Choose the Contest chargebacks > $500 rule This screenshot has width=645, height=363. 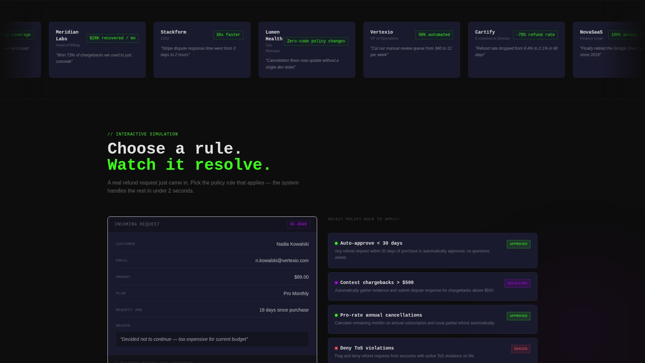tap(432, 286)
